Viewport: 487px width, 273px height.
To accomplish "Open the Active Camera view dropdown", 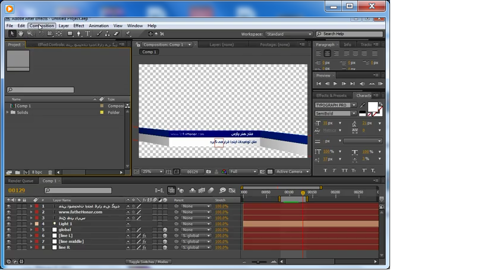I will [293, 172].
